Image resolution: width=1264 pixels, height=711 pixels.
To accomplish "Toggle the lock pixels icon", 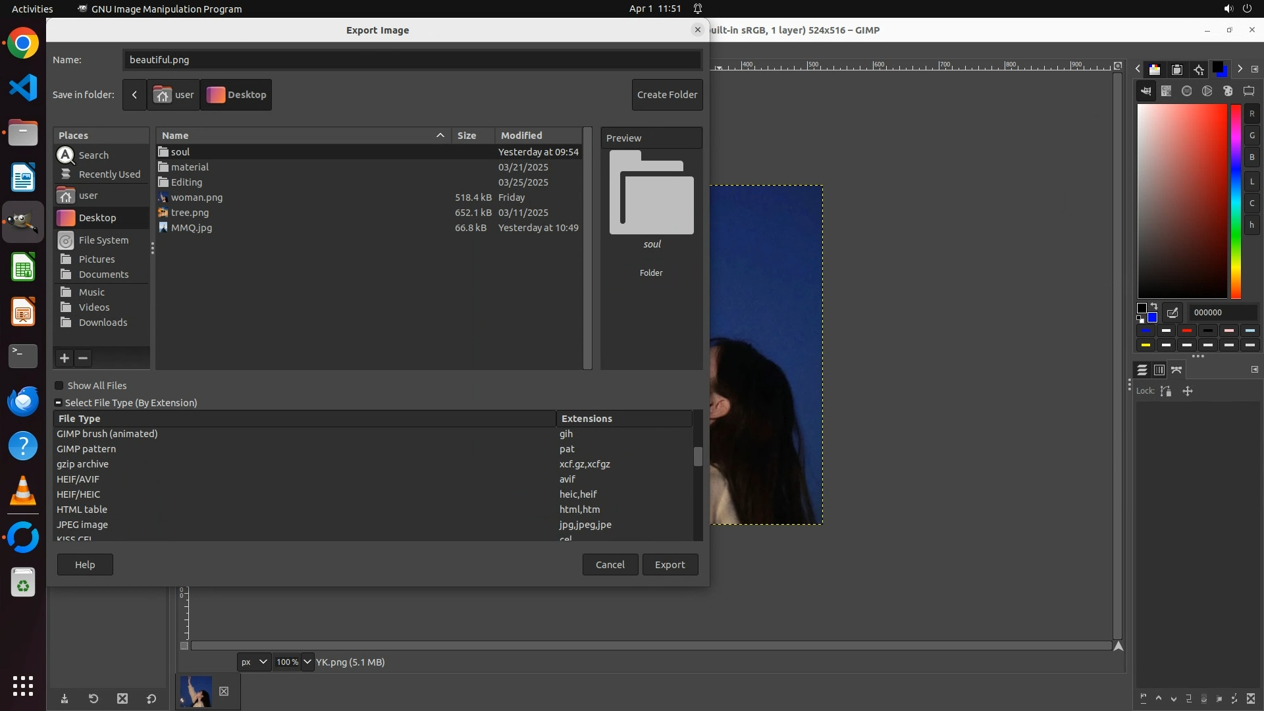I will 1166,391.
